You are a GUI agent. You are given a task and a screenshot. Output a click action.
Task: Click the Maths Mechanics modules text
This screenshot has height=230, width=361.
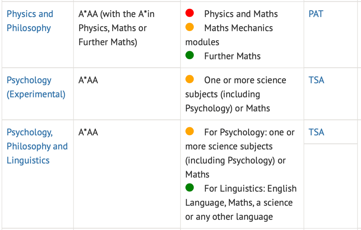pyautogui.click(x=229, y=35)
